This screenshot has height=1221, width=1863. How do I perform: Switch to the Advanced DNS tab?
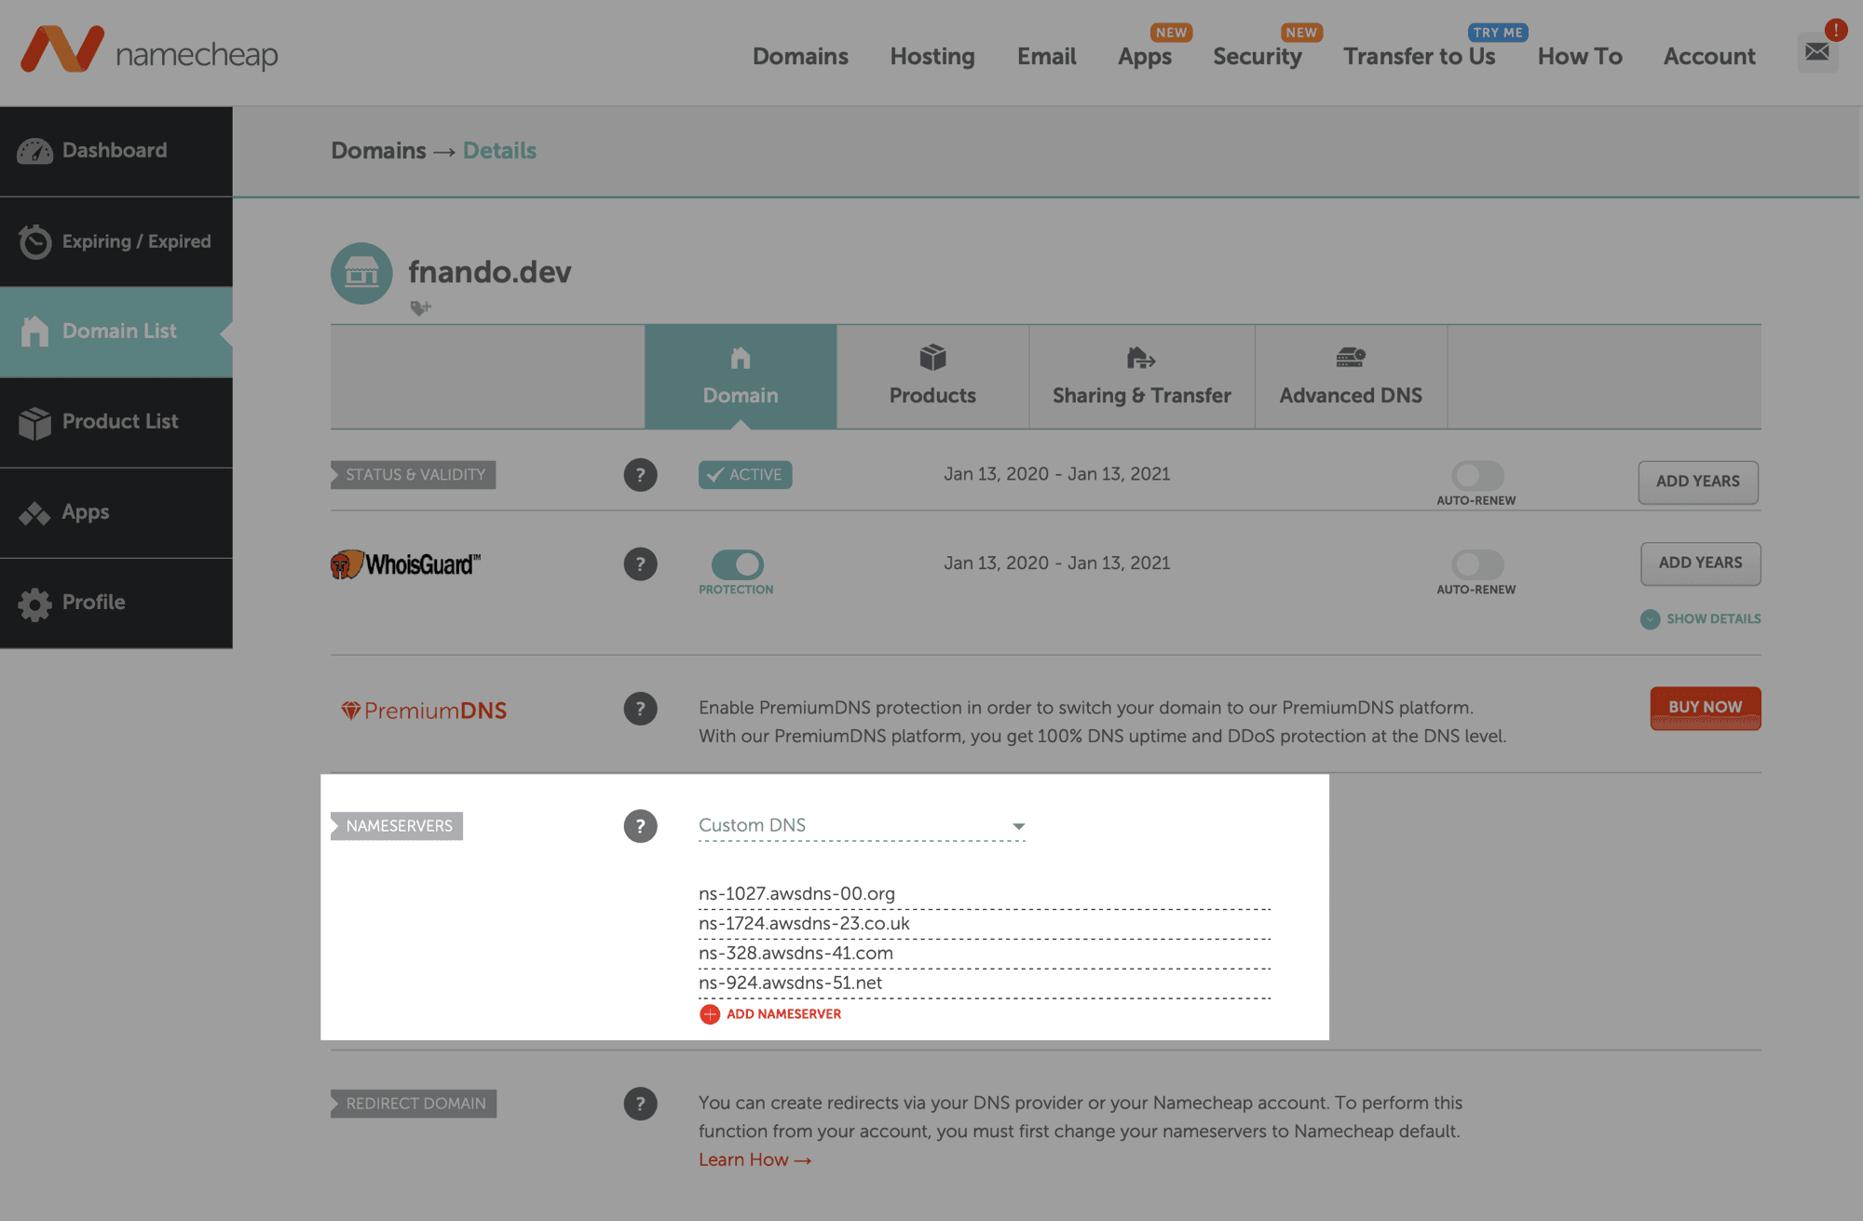coord(1351,376)
